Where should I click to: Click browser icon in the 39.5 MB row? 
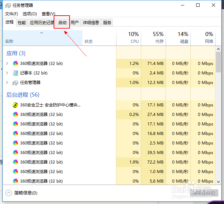pyautogui.click(x=15, y=153)
